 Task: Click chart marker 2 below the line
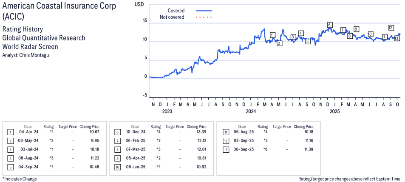[279, 43]
